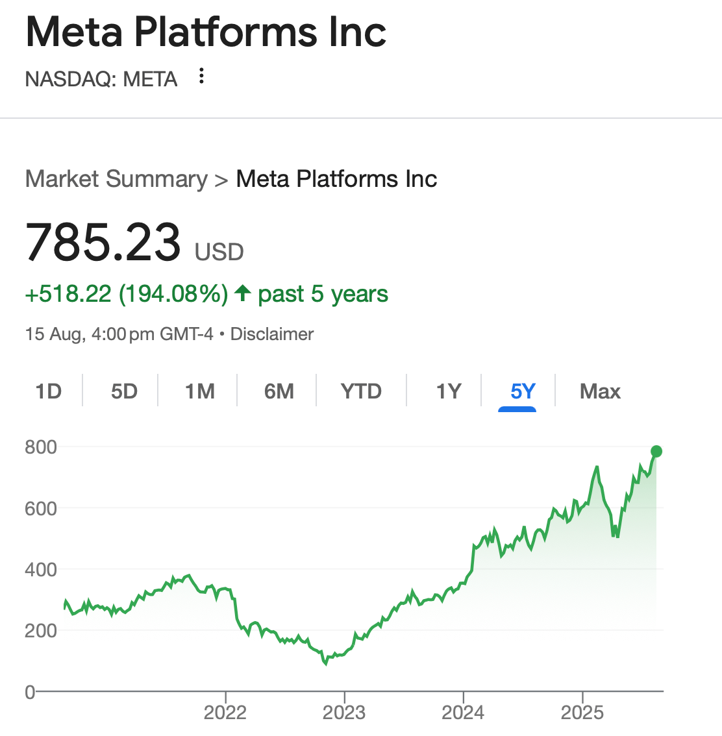Show the 6M chart range
The height and width of the screenshot is (736, 722).
[x=279, y=391]
